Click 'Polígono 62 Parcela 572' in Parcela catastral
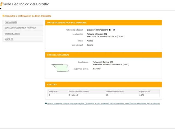This screenshot has width=175, height=131. pyautogui.click(x=103, y=62)
